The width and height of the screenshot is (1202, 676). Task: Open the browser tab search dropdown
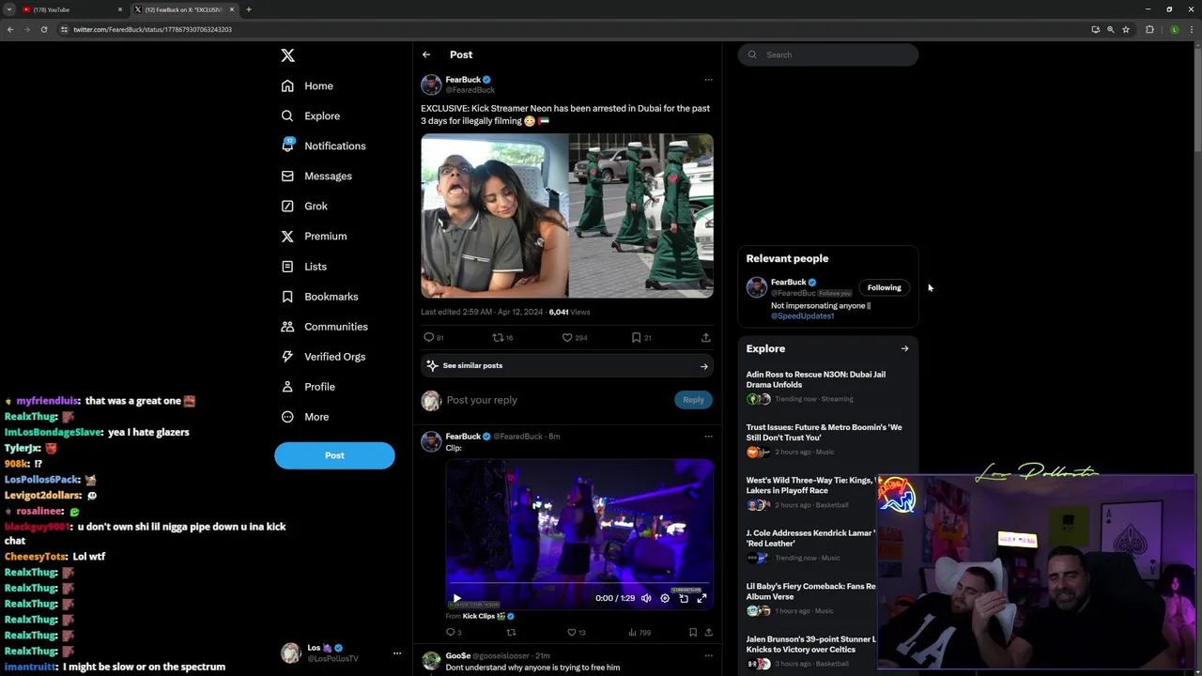9,9
